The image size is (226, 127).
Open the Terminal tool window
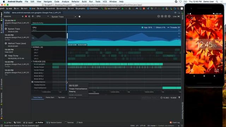click(x=69, y=122)
